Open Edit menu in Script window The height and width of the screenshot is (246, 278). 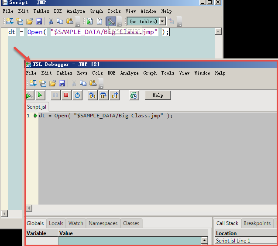(x=23, y=11)
